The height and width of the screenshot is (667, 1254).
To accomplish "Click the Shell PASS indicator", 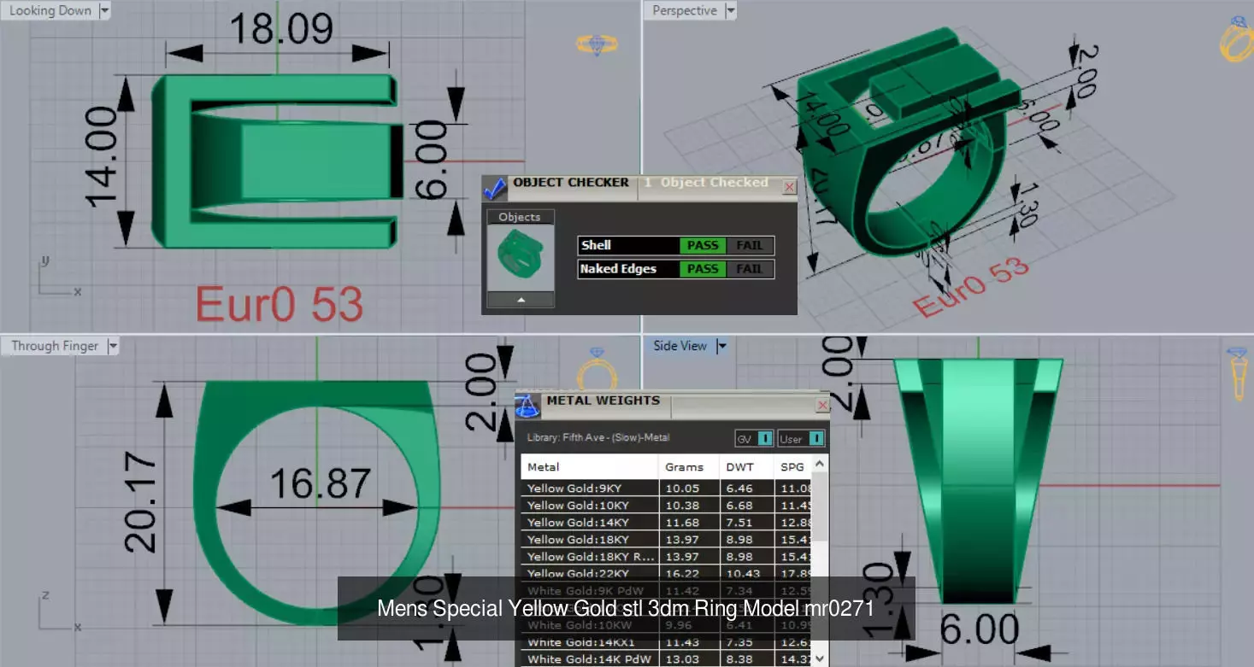I will pyautogui.click(x=703, y=245).
